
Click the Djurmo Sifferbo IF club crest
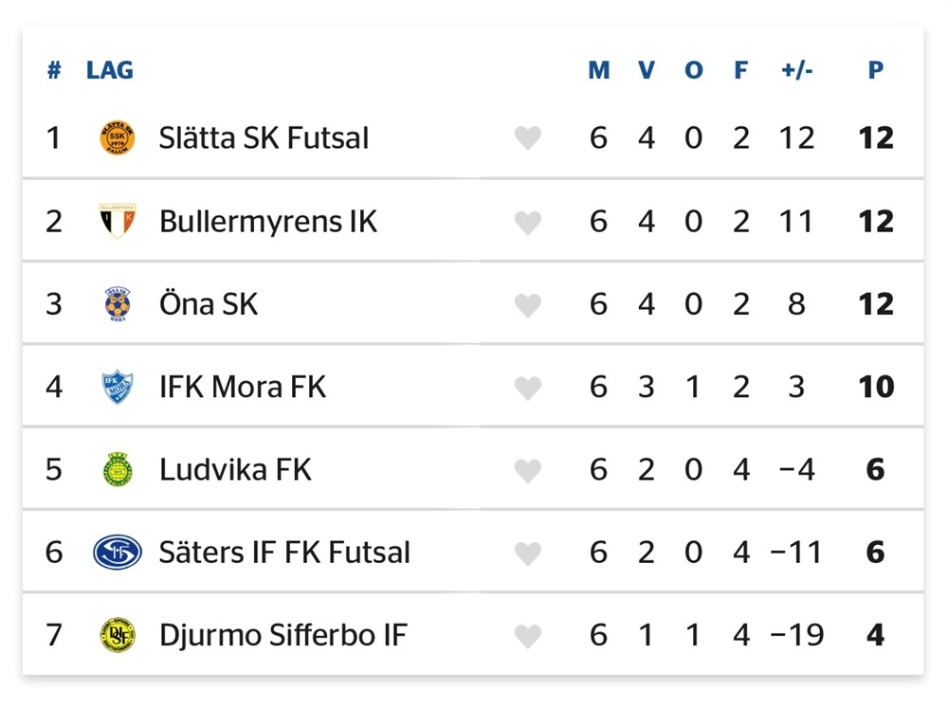[117, 635]
